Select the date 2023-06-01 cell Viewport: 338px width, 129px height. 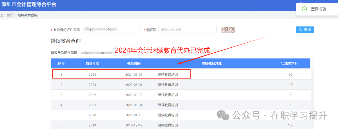[x=134, y=85]
